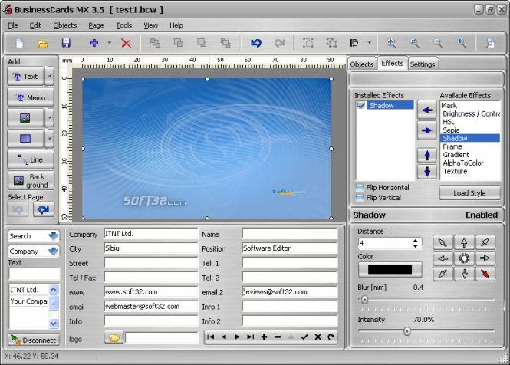The width and height of the screenshot is (510, 365).
Task: Click the blue plus Add icon
Action: point(94,43)
